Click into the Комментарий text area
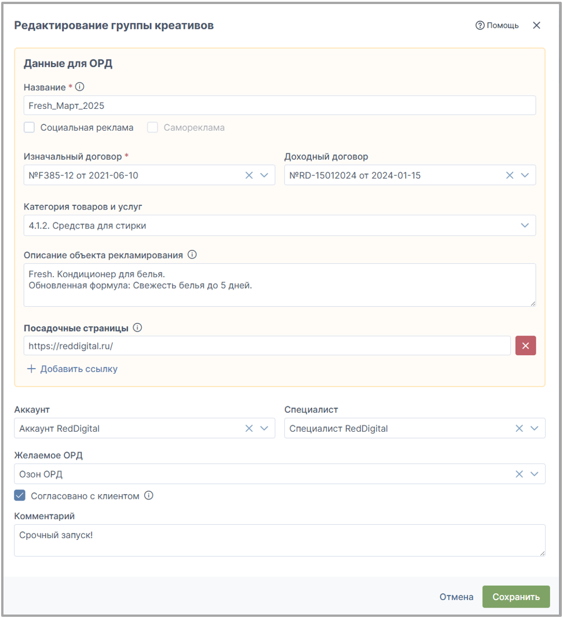This screenshot has width=563, height=618. click(x=280, y=540)
